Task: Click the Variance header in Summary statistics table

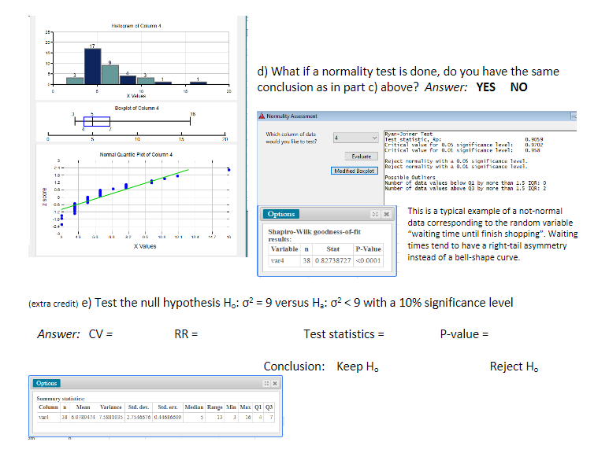Action: pos(111,407)
